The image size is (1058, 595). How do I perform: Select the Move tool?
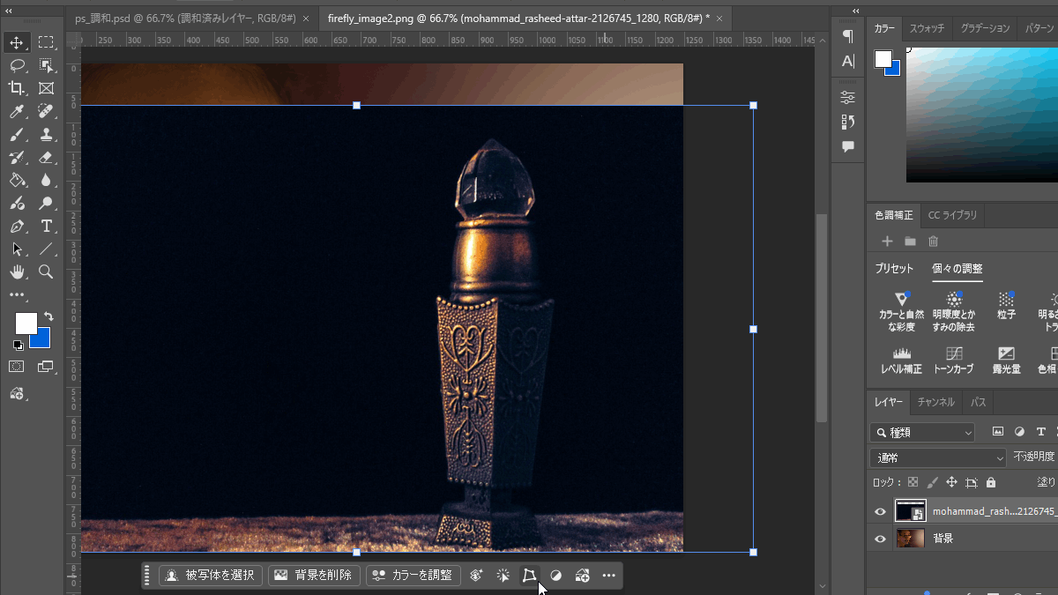[16, 42]
